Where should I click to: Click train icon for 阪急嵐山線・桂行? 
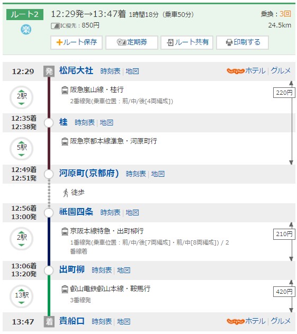65,90
